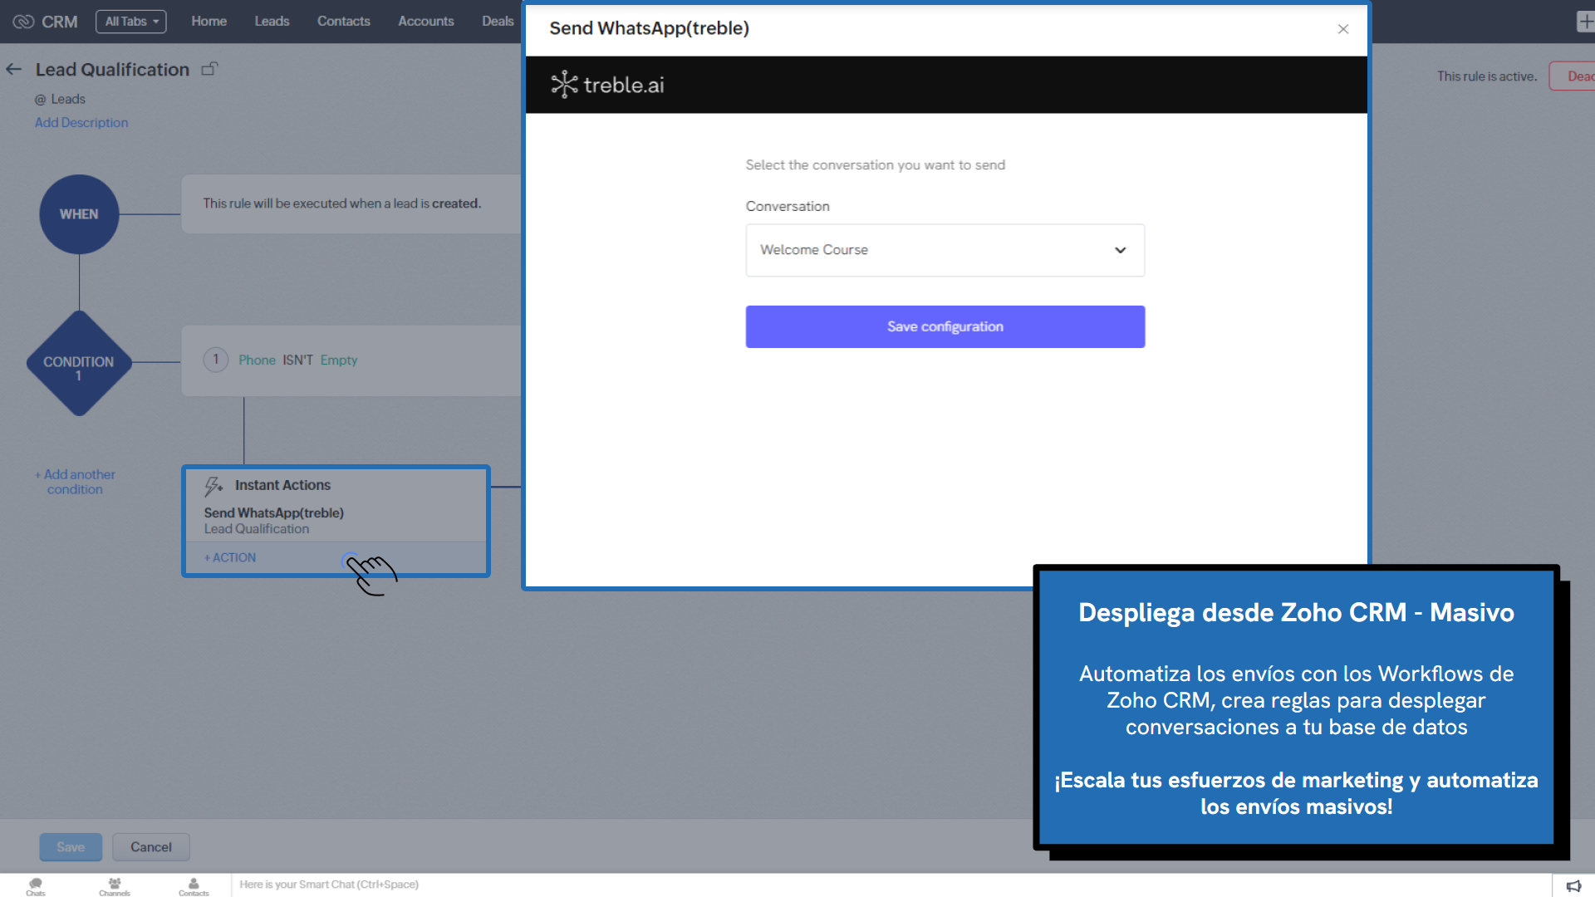This screenshot has height=897, width=1595.
Task: Click the Add Description link
Action: tap(81, 123)
